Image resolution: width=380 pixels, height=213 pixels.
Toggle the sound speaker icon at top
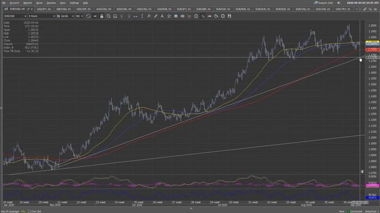point(339,3)
